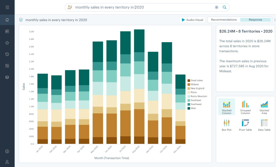Collapse the sidebar menu toggle
Image resolution: width=276 pixels, height=167 pixels.
click(7, 7)
